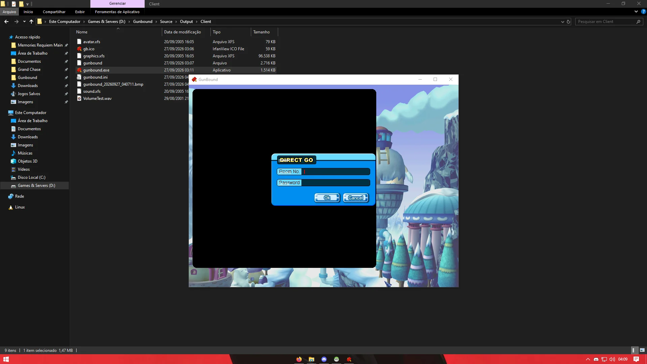Open recent locations dropdown arrow
The image size is (647, 364).
coord(24,22)
